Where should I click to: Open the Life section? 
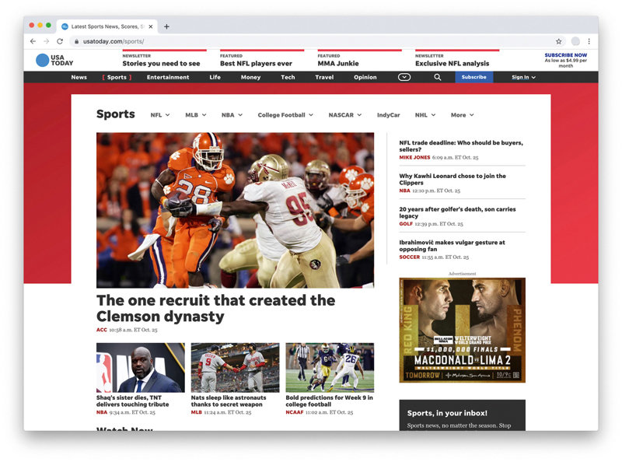point(215,77)
